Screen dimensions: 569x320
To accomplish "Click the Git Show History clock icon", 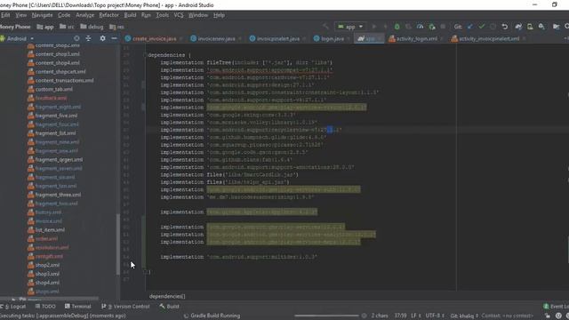I will coord(493,27).
